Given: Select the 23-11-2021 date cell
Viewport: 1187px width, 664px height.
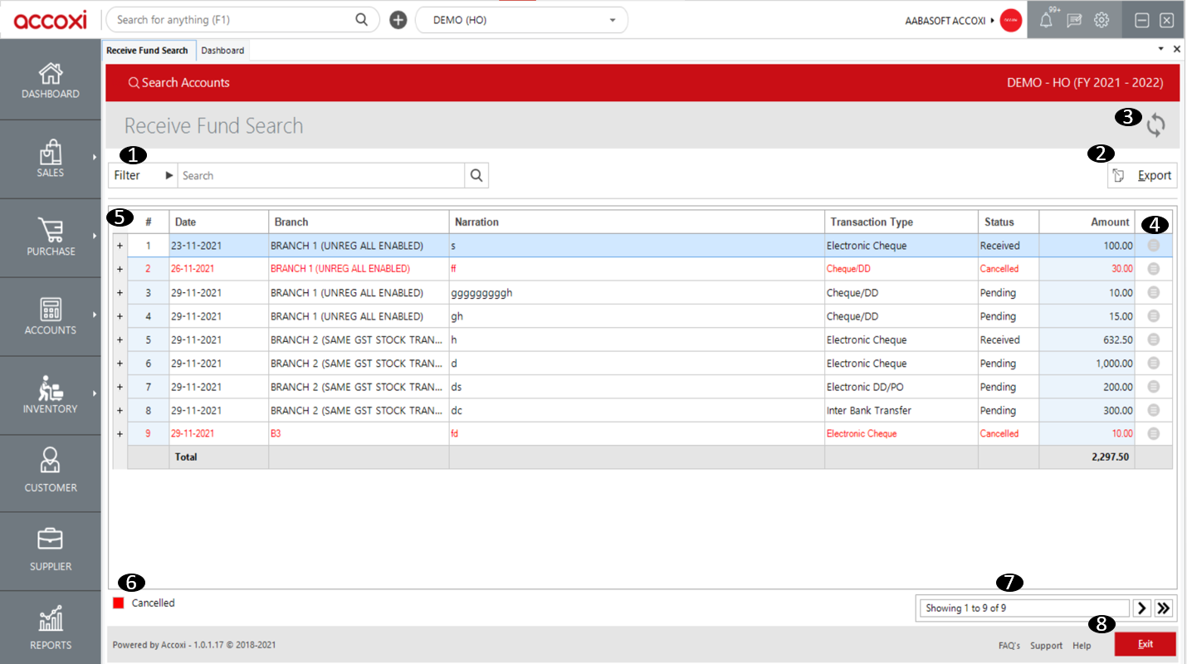Looking at the screenshot, I should pos(219,246).
